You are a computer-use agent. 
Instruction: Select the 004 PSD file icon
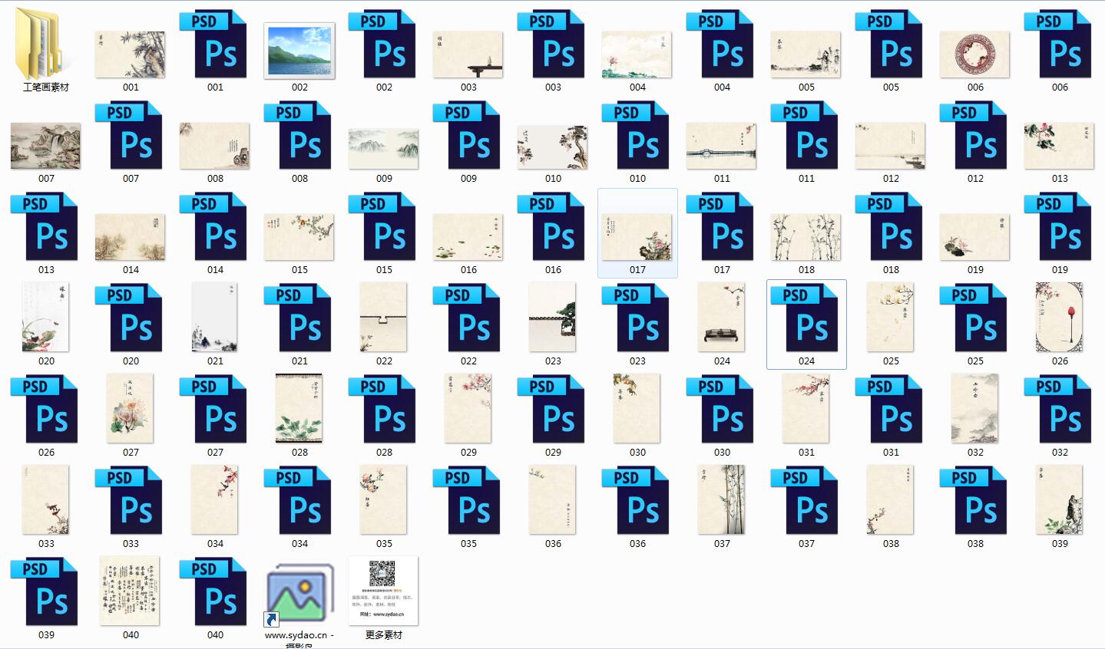(x=721, y=44)
